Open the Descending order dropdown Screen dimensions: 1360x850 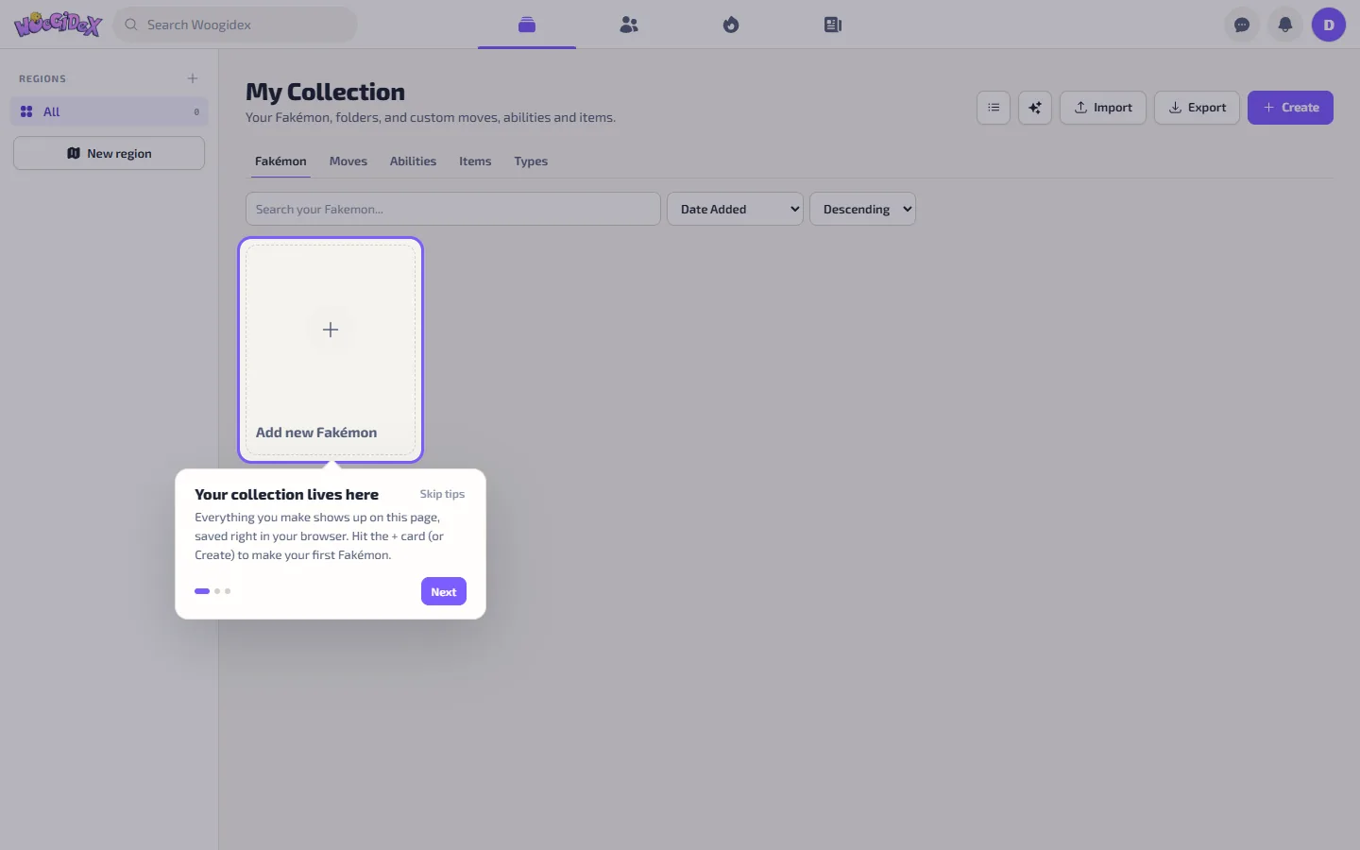862,209
